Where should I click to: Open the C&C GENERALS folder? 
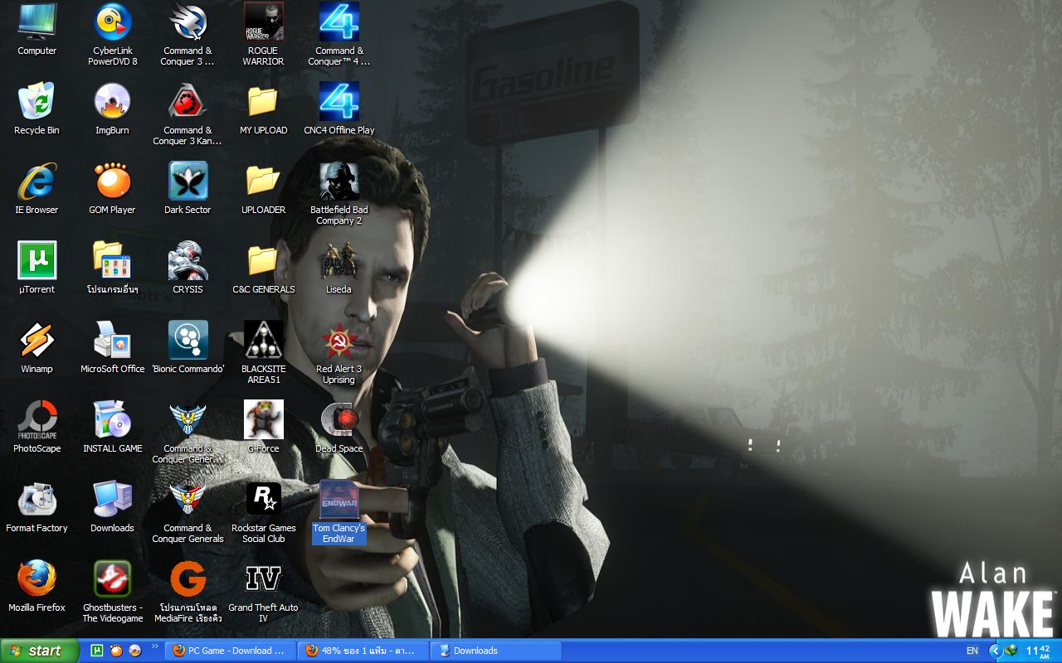pyautogui.click(x=264, y=268)
